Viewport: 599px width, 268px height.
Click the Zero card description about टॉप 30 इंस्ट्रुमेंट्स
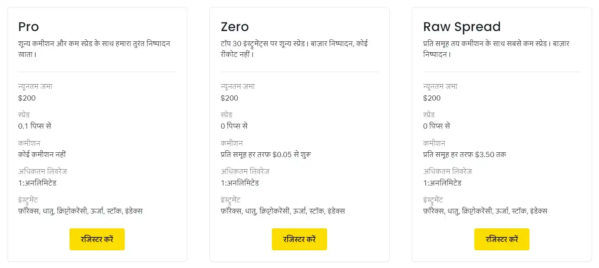[x=294, y=49]
